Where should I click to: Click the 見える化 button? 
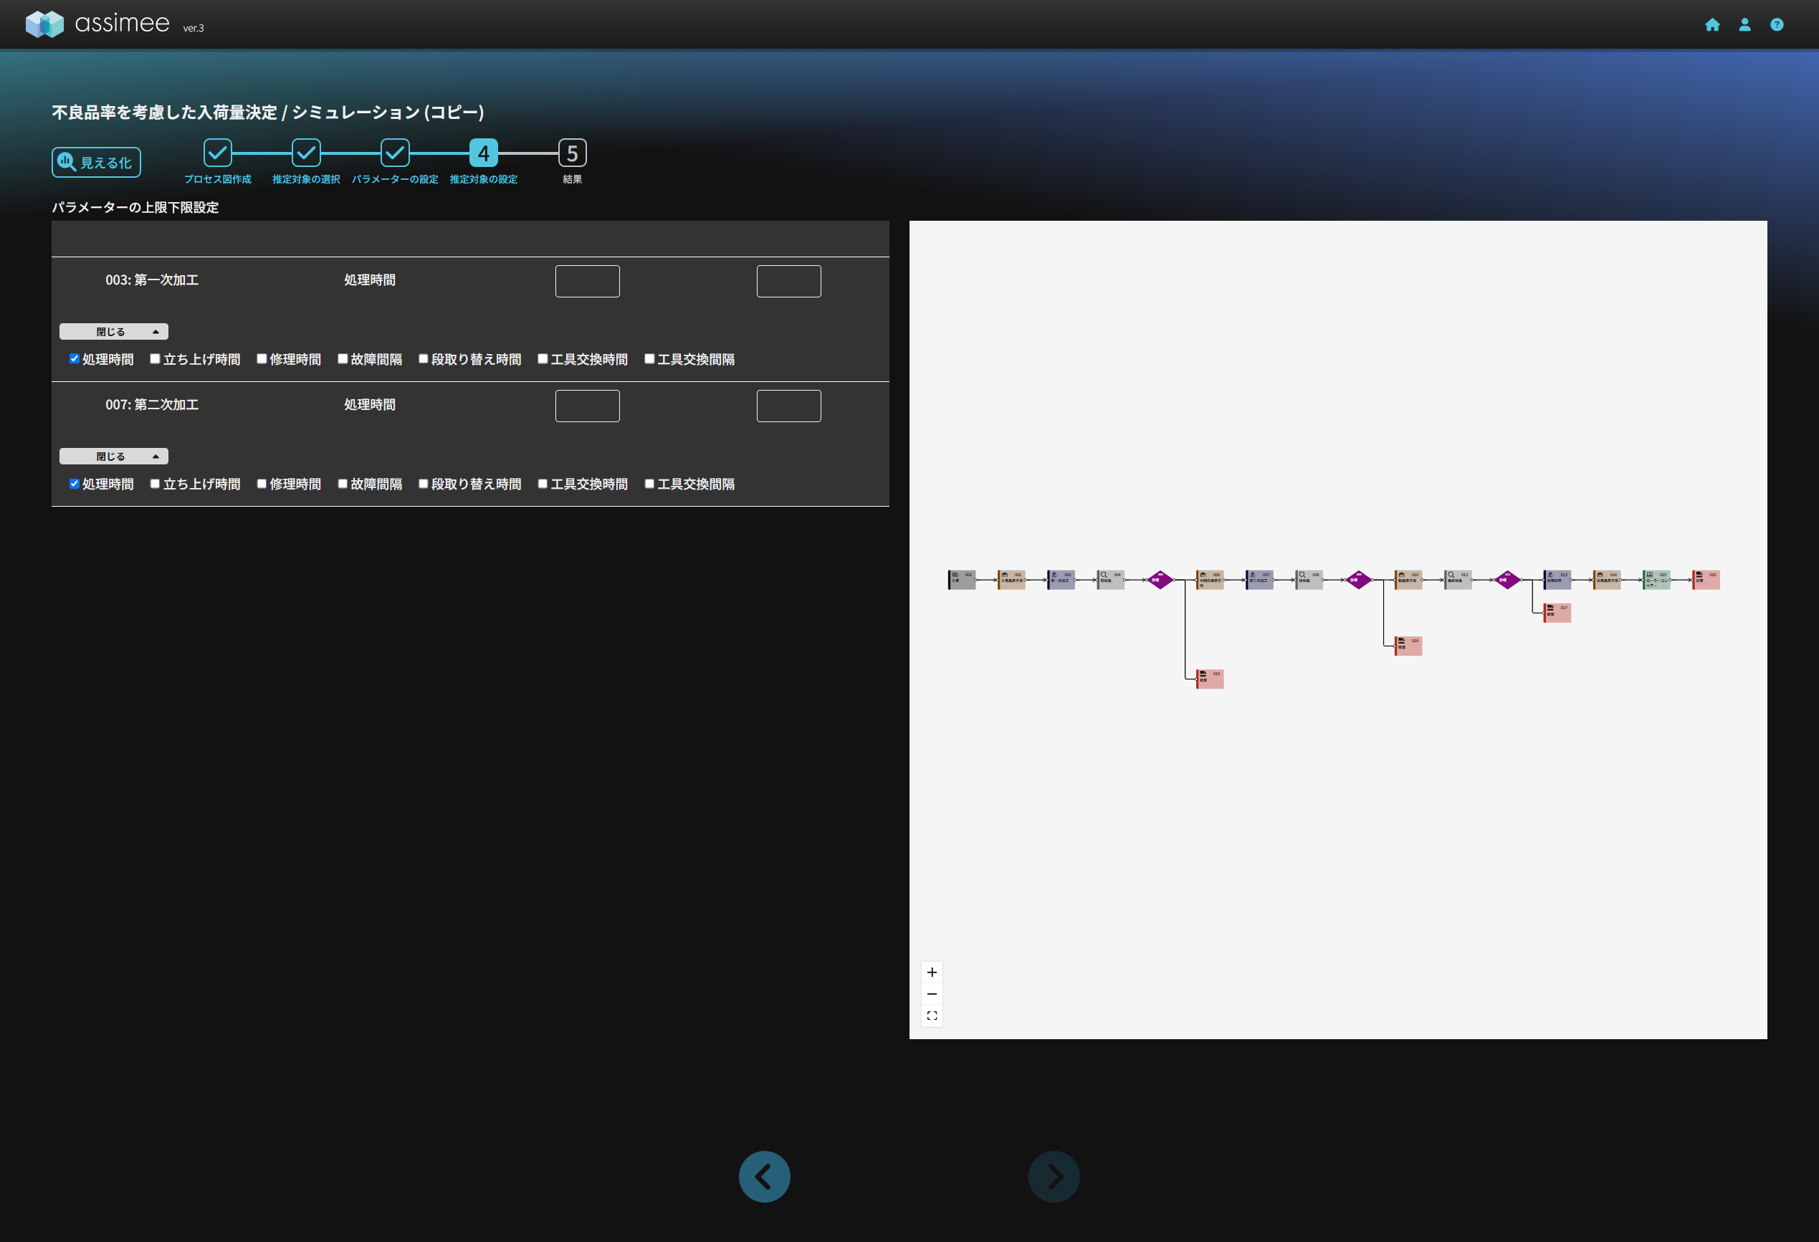[96, 163]
